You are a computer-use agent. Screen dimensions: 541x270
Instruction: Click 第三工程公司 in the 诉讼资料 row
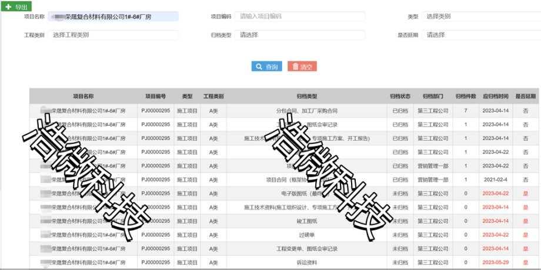433,262
